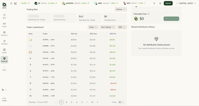Select current page 1 in pagination
The height and width of the screenshot is (106, 199).
pyautogui.click(x=61, y=102)
